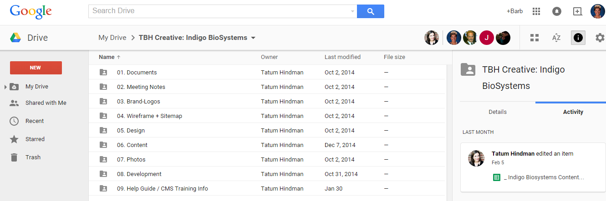Screen dimensions: 606x201
Task: Click the red J collaborator avatar
Action: [x=487, y=38]
